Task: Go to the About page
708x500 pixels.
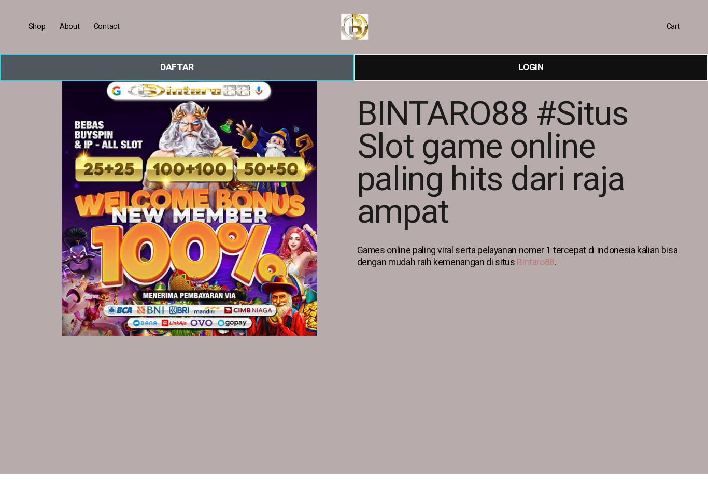Action: (x=69, y=26)
